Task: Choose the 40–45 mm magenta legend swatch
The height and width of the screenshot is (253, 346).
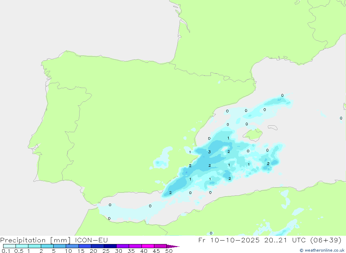Action: [148, 246]
